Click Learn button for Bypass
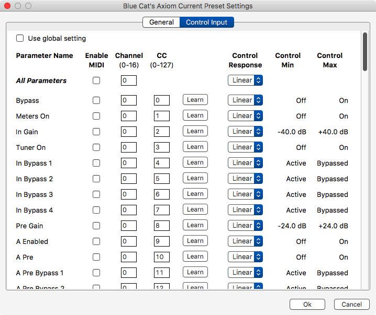The width and height of the screenshot is (376, 315). click(195, 100)
